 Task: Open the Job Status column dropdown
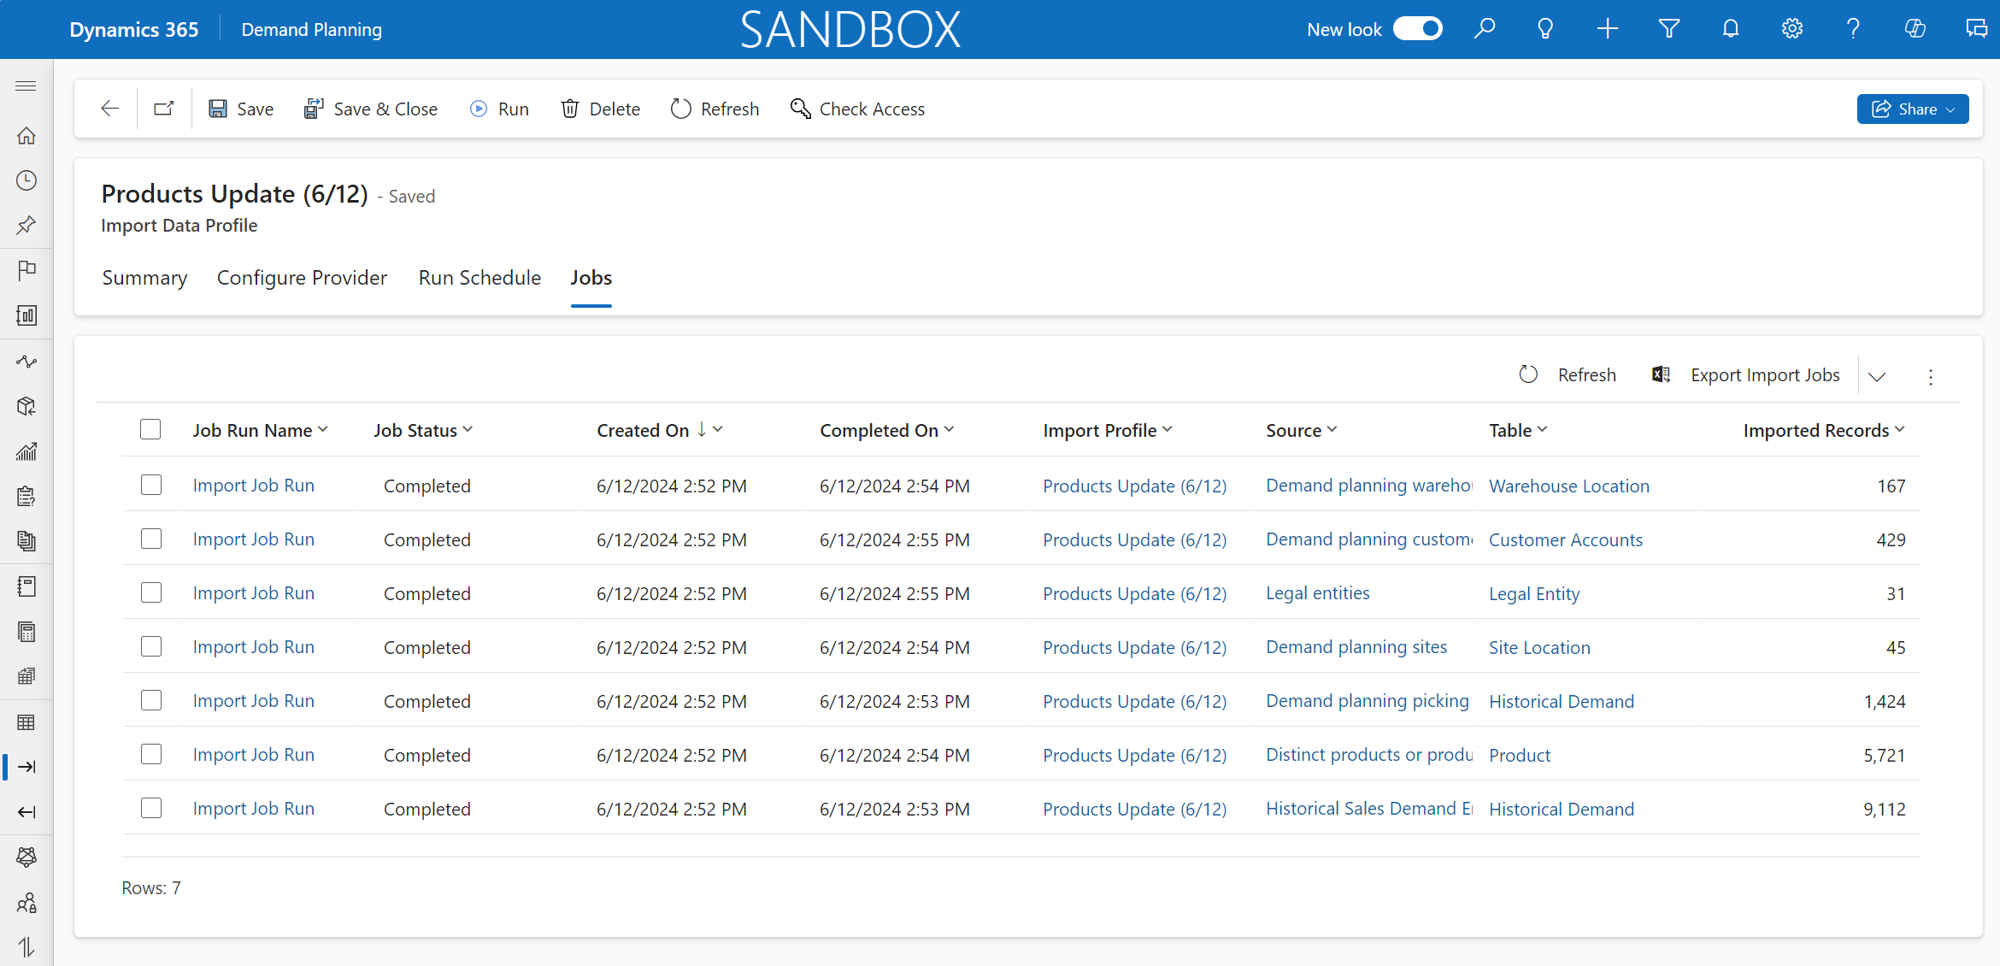[x=468, y=430]
